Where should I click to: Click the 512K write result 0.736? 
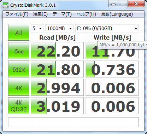(112, 69)
